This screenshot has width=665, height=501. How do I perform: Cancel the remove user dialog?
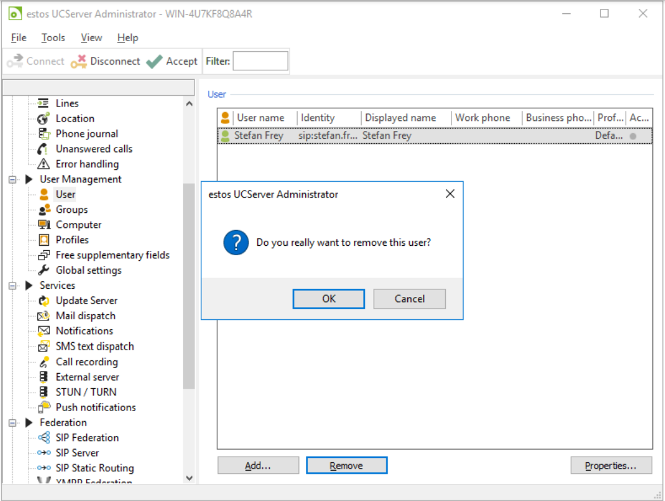pyautogui.click(x=409, y=299)
